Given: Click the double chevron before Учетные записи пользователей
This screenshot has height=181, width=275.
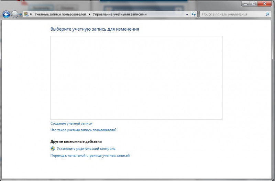Looking at the screenshot, I should click(x=31, y=14).
